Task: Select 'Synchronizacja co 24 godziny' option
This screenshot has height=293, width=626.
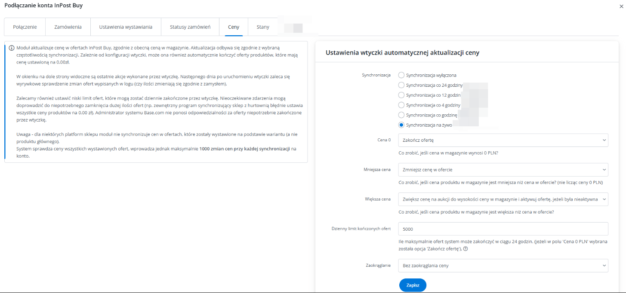Action: click(x=401, y=85)
